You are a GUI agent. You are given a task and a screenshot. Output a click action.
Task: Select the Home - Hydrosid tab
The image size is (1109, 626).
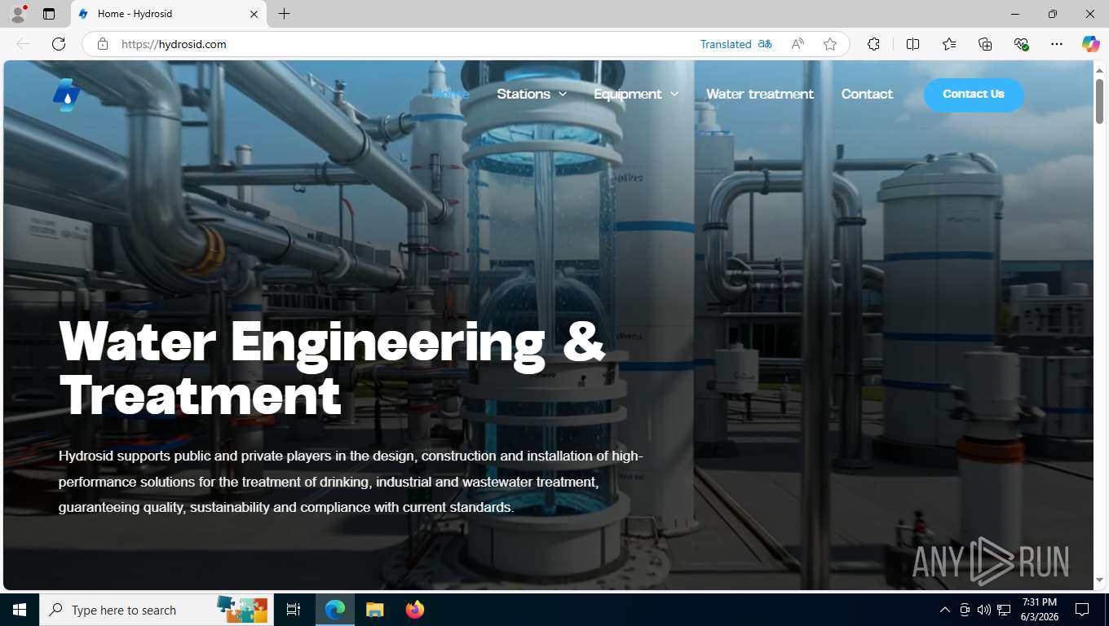[x=170, y=14]
